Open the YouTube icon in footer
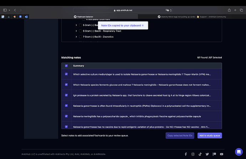The height and width of the screenshot is (159, 246). [221, 154]
